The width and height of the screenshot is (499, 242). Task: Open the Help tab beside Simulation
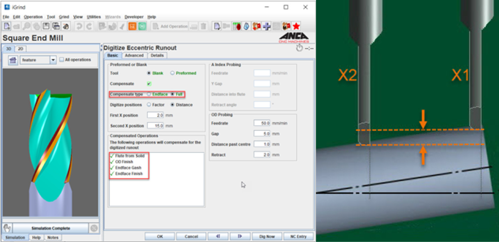[36, 238]
